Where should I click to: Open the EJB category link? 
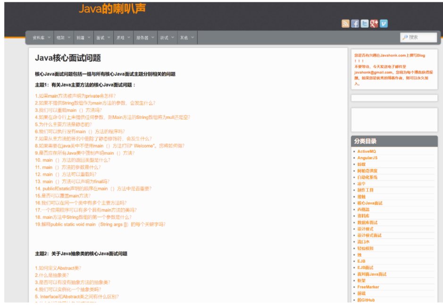point(361,261)
